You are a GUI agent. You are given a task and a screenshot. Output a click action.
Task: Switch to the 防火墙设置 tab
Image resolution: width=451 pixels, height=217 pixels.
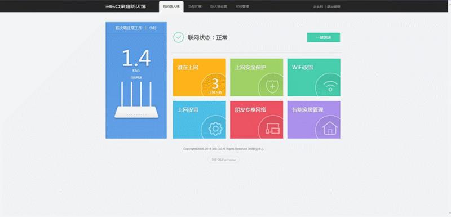coord(219,6)
